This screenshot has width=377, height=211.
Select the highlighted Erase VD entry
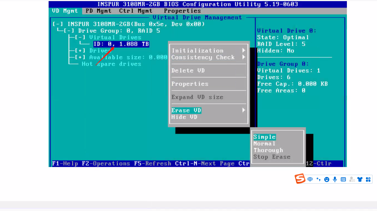coord(186,110)
